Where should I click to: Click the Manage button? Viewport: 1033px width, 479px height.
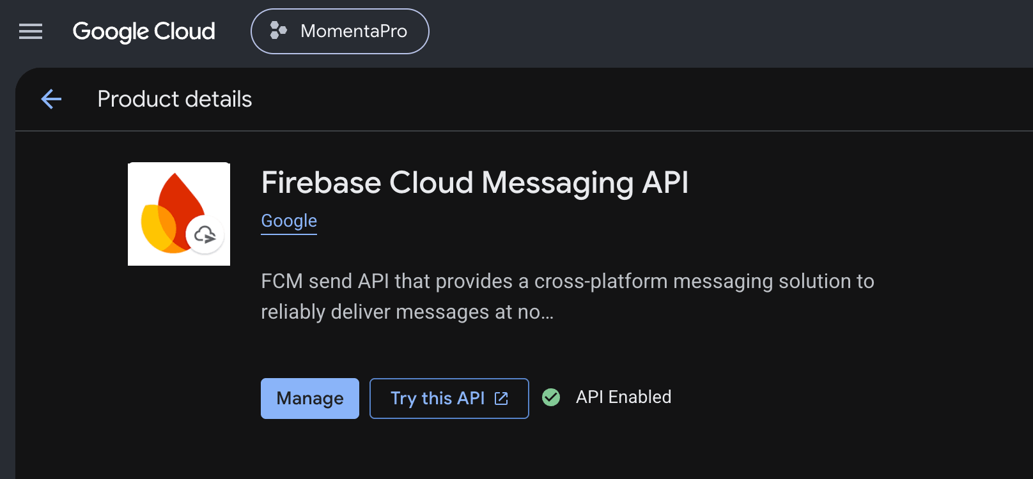click(310, 399)
